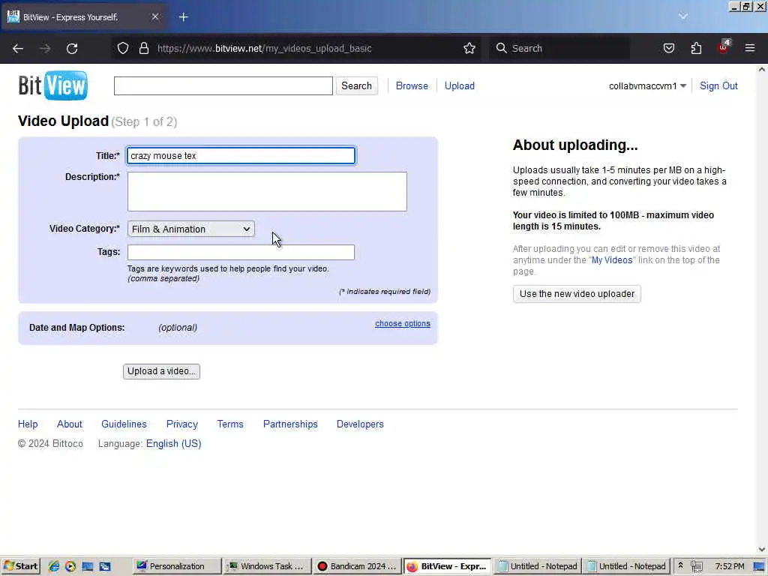Open the Help footer link
The image size is (768, 576).
tap(28, 424)
